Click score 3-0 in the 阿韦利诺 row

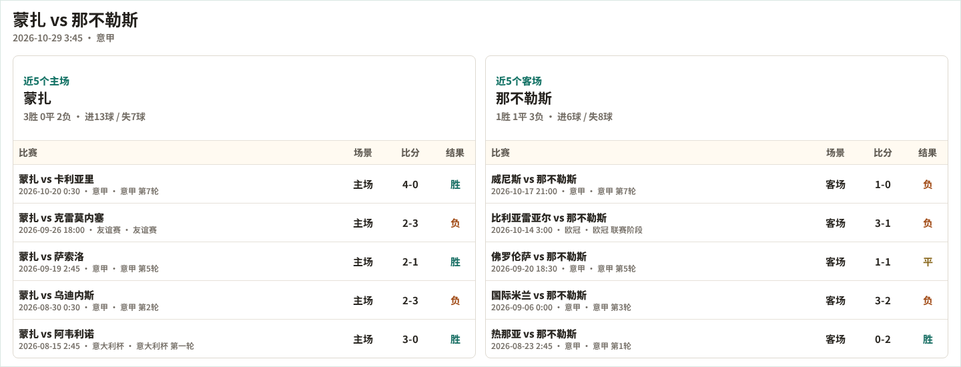pos(410,339)
